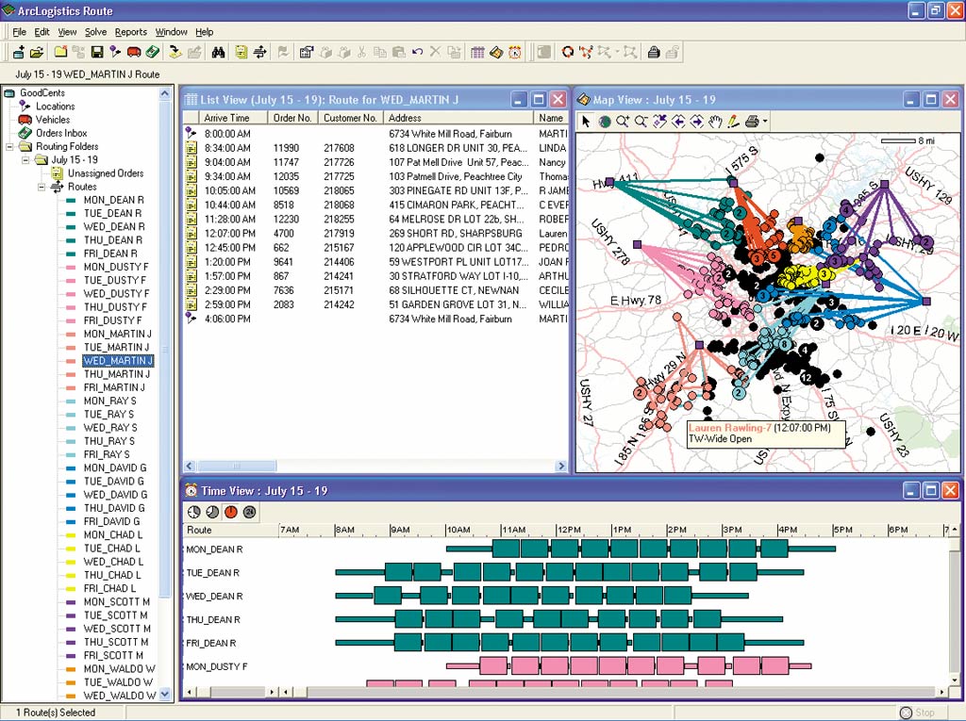Open the Reports menu
966x721 pixels.
point(130,32)
